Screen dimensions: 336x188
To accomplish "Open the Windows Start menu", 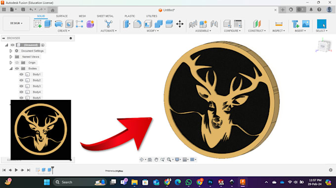I will (x=47, y=182).
